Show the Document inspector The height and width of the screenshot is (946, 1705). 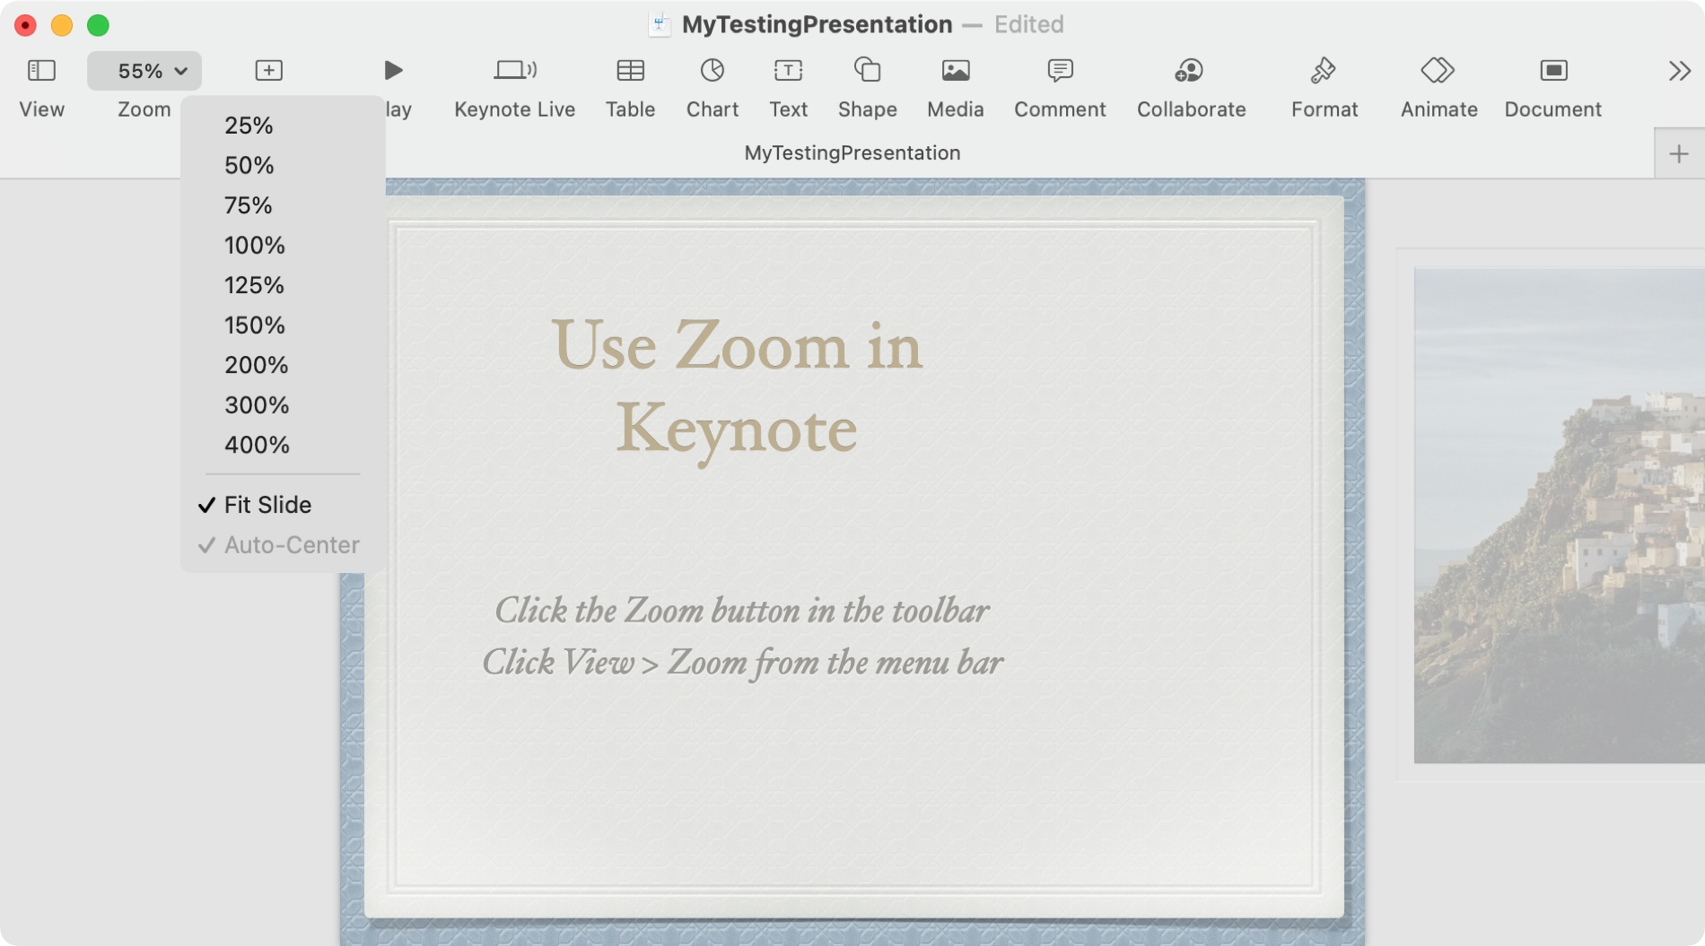click(1553, 70)
